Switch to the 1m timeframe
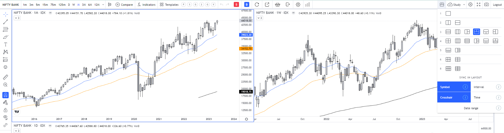The image size is (504, 133). [25, 5]
